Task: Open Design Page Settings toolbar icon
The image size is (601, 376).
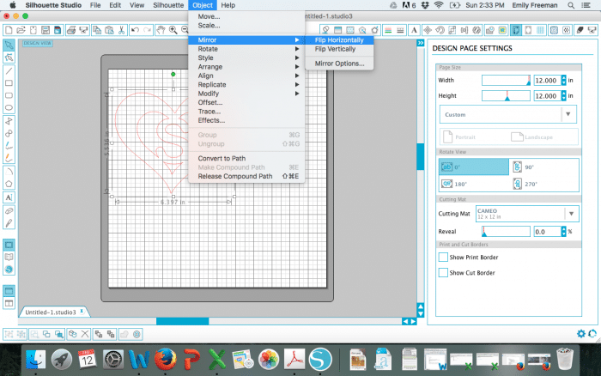Action: (516, 30)
